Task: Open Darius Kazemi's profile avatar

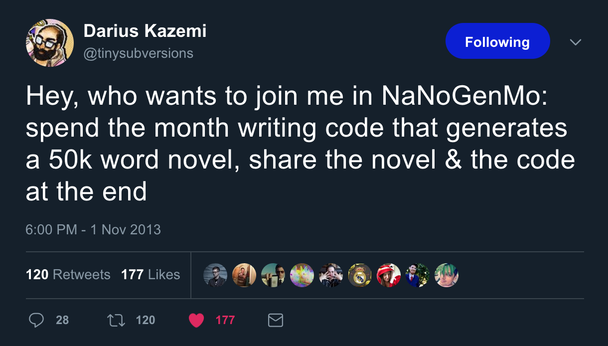Action: 50,43
